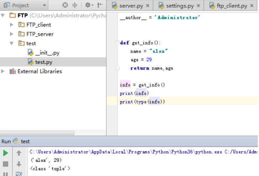Viewport: 259px width, 176px height.
Task: Click the print(type(info)) line
Action: pyautogui.click(x=142, y=102)
